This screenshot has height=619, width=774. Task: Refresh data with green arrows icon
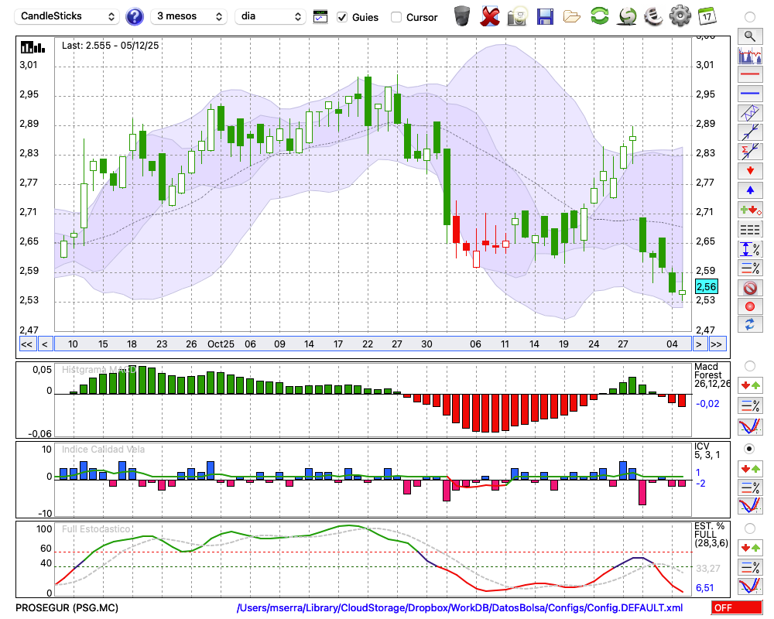pos(599,16)
